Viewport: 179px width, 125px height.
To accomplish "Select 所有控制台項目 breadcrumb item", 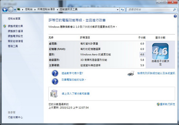I will 46,9.
